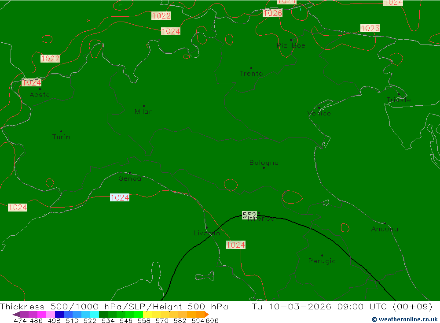Viewport: 440px width, 323px height.
Task: Select the Piz Boe label
Action: (x=291, y=45)
